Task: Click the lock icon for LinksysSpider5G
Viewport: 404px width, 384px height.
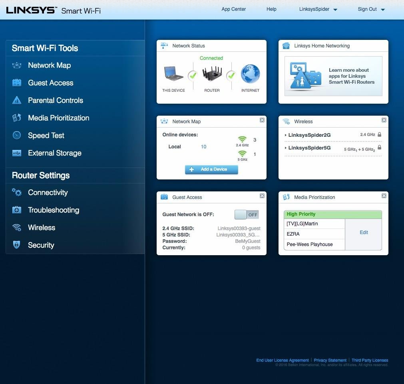Action: 379,147
